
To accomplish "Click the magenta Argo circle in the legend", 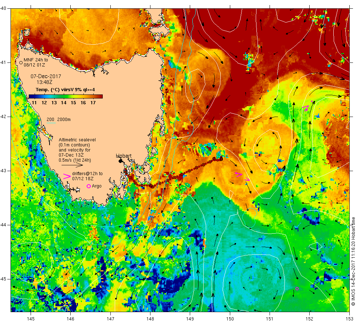I will 89,186.
